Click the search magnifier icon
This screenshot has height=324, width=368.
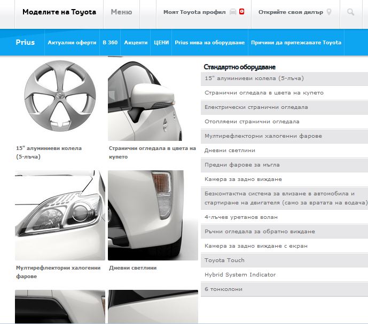point(350,12)
